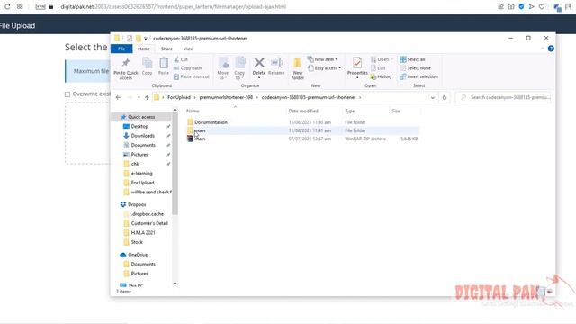Click For Upload in breadcrumb path
This screenshot has width=576, height=324.
click(x=179, y=98)
